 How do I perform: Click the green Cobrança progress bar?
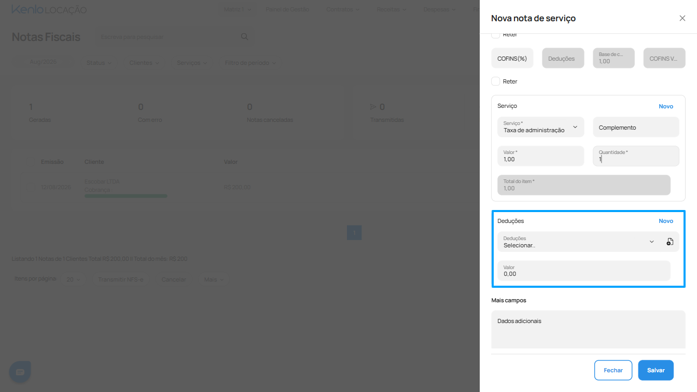[126, 196]
